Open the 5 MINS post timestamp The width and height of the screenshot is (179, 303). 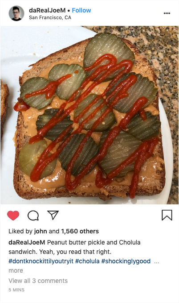pos(16,290)
